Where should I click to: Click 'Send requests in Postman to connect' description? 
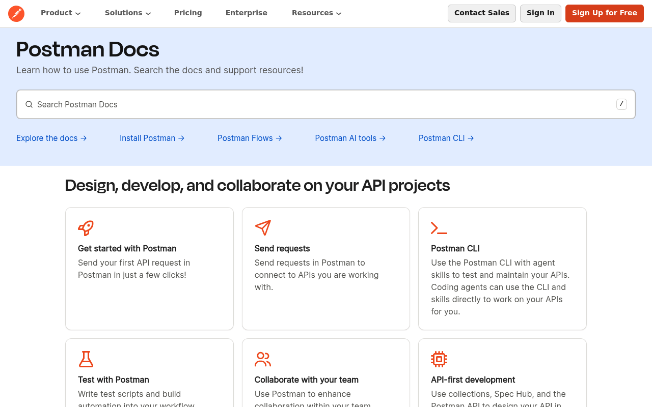click(317, 275)
